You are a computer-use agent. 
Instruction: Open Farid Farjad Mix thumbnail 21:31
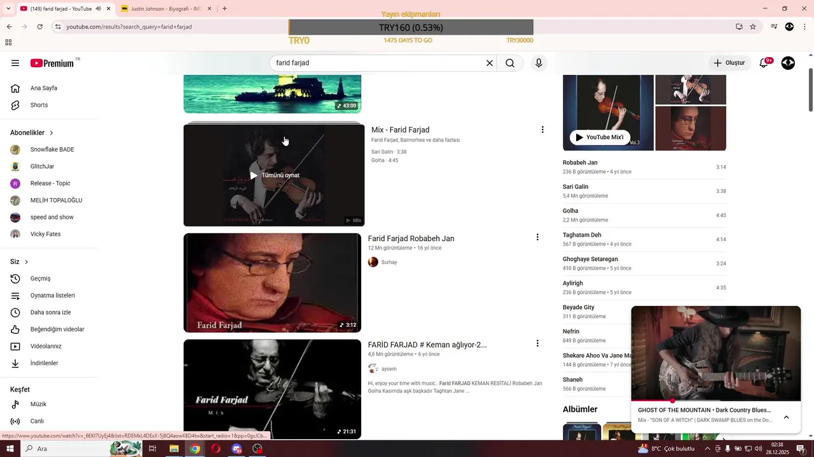click(272, 389)
